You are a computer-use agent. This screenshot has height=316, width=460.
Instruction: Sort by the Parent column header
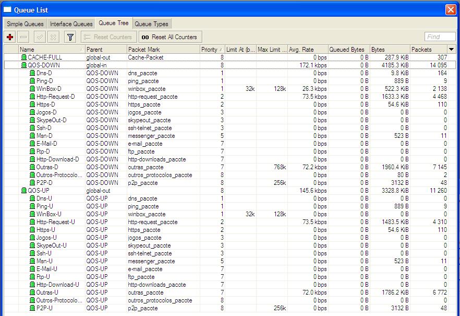(x=106, y=49)
